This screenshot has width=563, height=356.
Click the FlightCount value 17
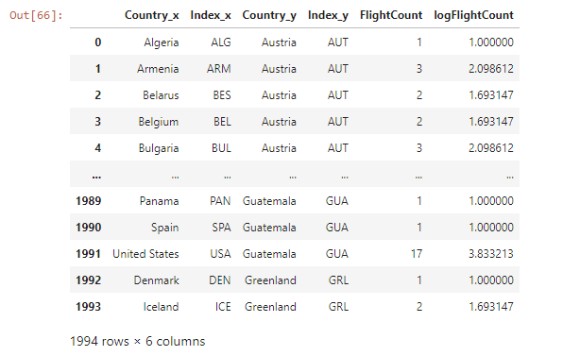417,254
